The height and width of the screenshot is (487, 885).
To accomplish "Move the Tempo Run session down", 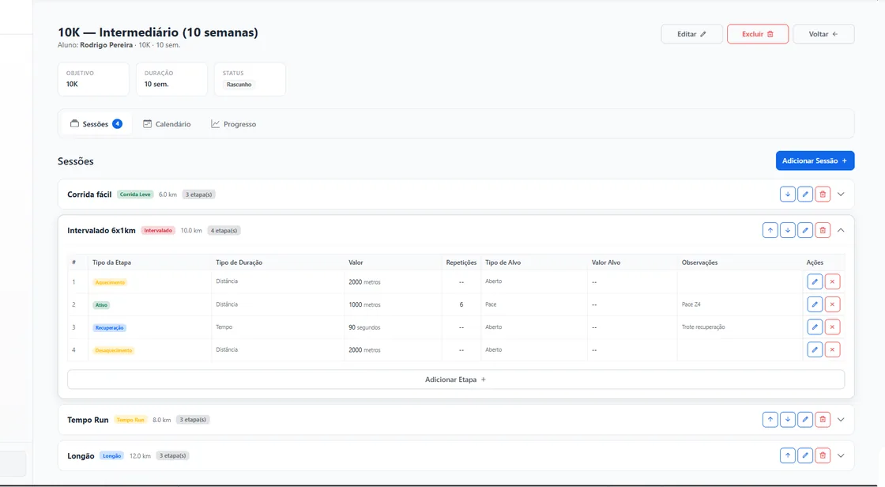I will (x=787, y=420).
